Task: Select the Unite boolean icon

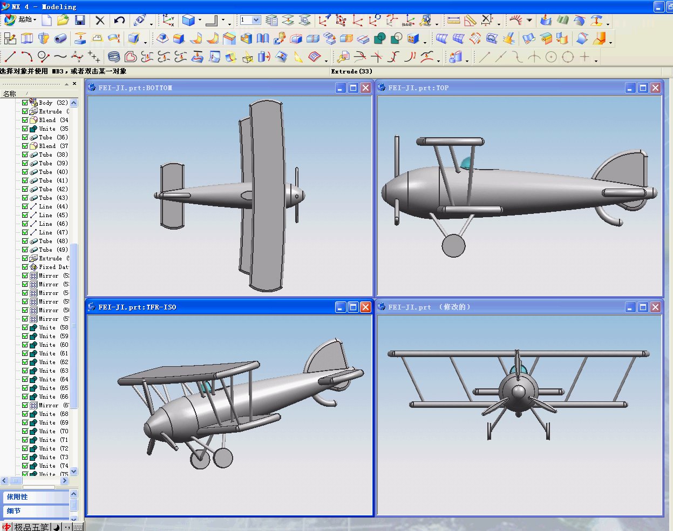Action: pos(380,38)
